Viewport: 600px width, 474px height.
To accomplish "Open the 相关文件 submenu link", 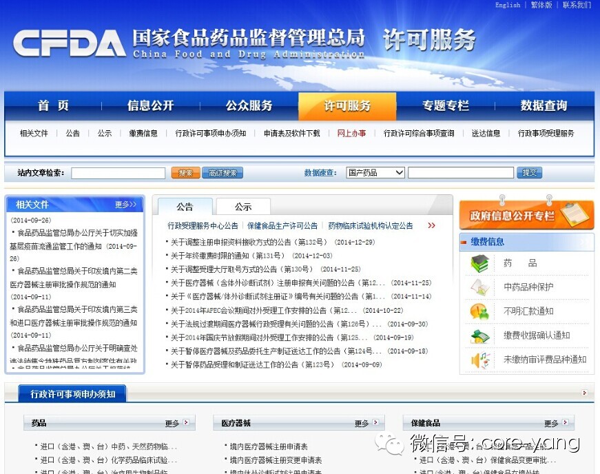I will click(x=34, y=133).
